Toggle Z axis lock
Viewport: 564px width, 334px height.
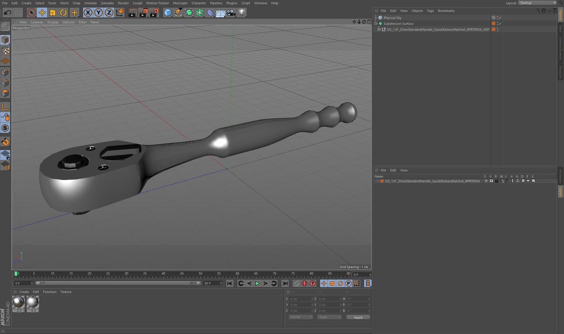point(109,13)
